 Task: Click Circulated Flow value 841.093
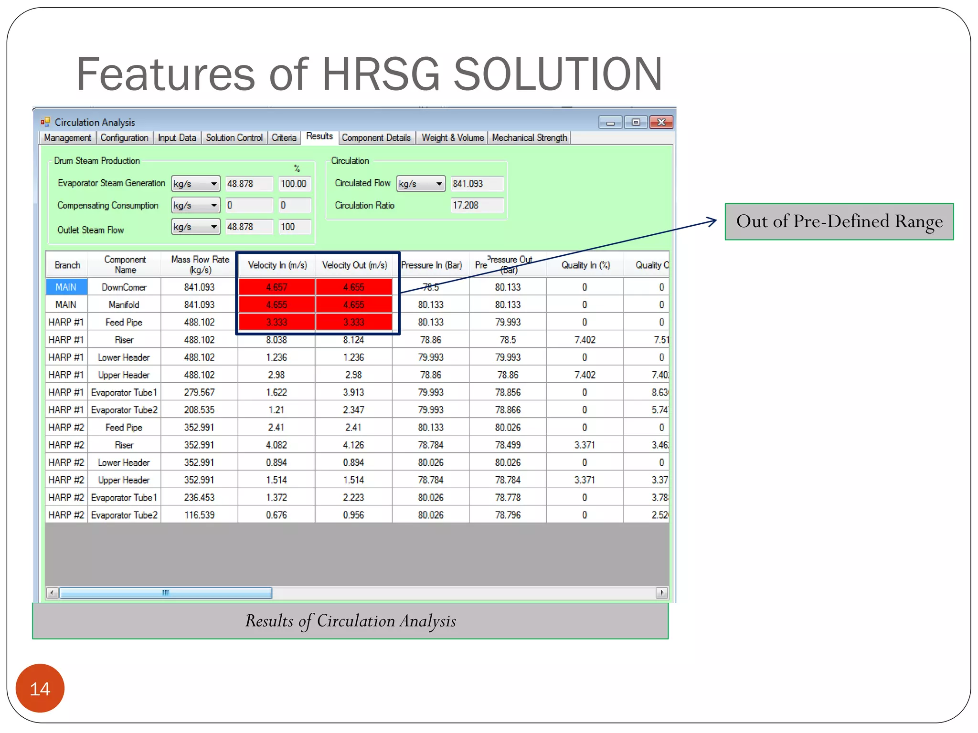(x=477, y=184)
